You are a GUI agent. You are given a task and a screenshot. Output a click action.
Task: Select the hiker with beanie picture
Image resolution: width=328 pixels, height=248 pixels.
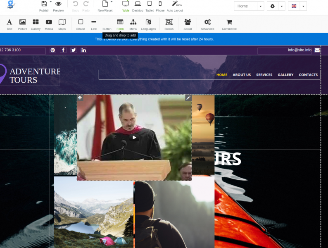[x=175, y=215]
